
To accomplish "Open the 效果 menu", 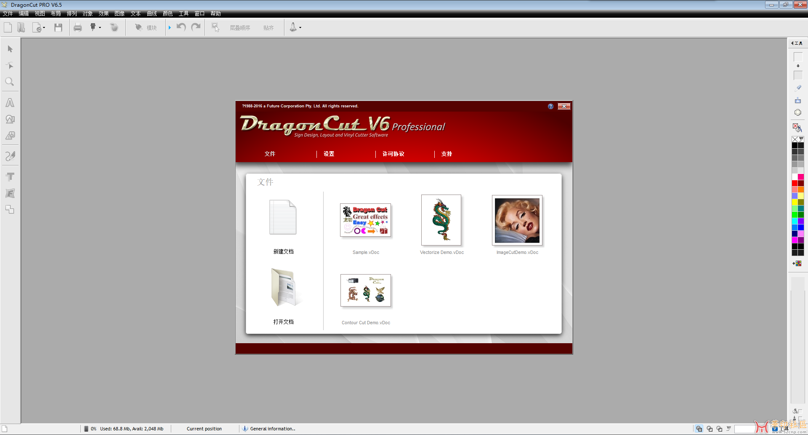I will (104, 14).
